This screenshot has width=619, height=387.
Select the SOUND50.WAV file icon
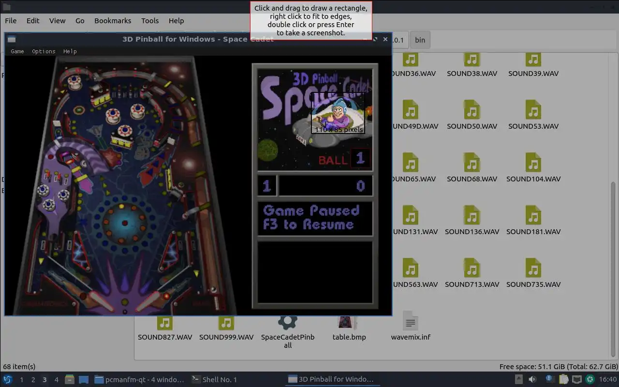point(472,110)
